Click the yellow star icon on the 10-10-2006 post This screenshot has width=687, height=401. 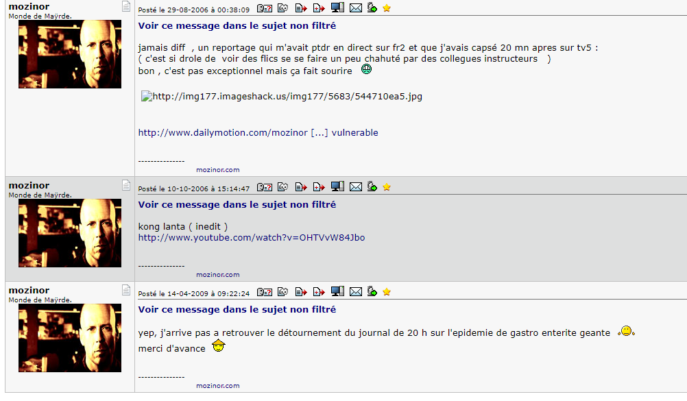387,187
